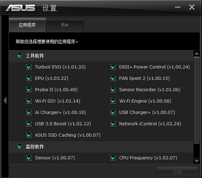Toggle Wi-Fi Engine (v1.00.08) checkbox

[113, 101]
